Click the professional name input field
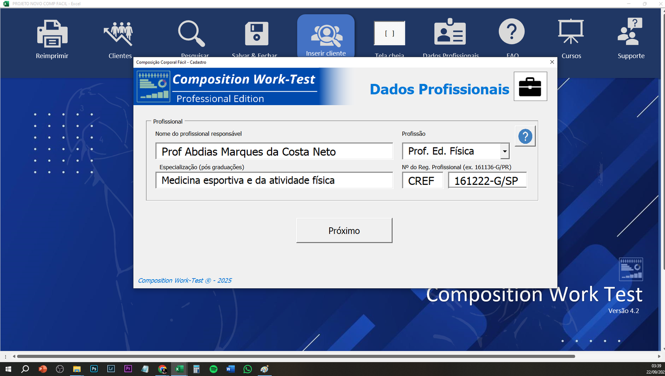This screenshot has height=376, width=665. tap(274, 151)
